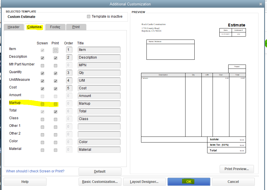267x190 pixels.
Task: Switch to the Header tab
Action: (14, 27)
